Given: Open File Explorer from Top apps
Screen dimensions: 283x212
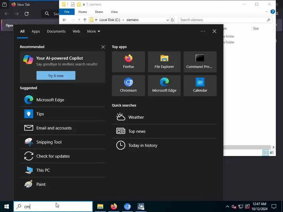Looking at the screenshot, I should [164, 62].
